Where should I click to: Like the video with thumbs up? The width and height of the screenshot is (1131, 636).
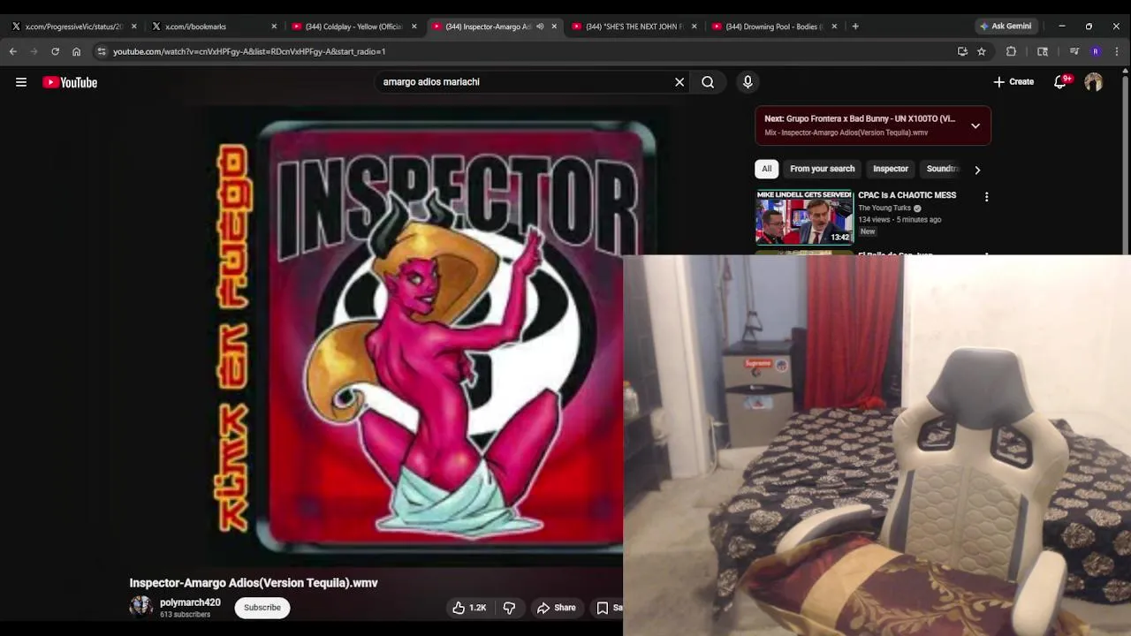coord(469,608)
